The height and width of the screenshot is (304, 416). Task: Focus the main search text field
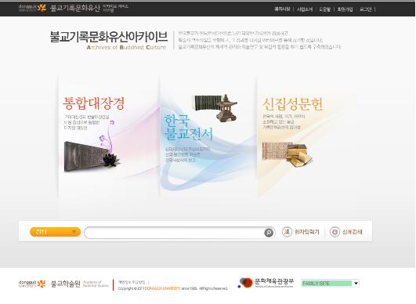175,233
